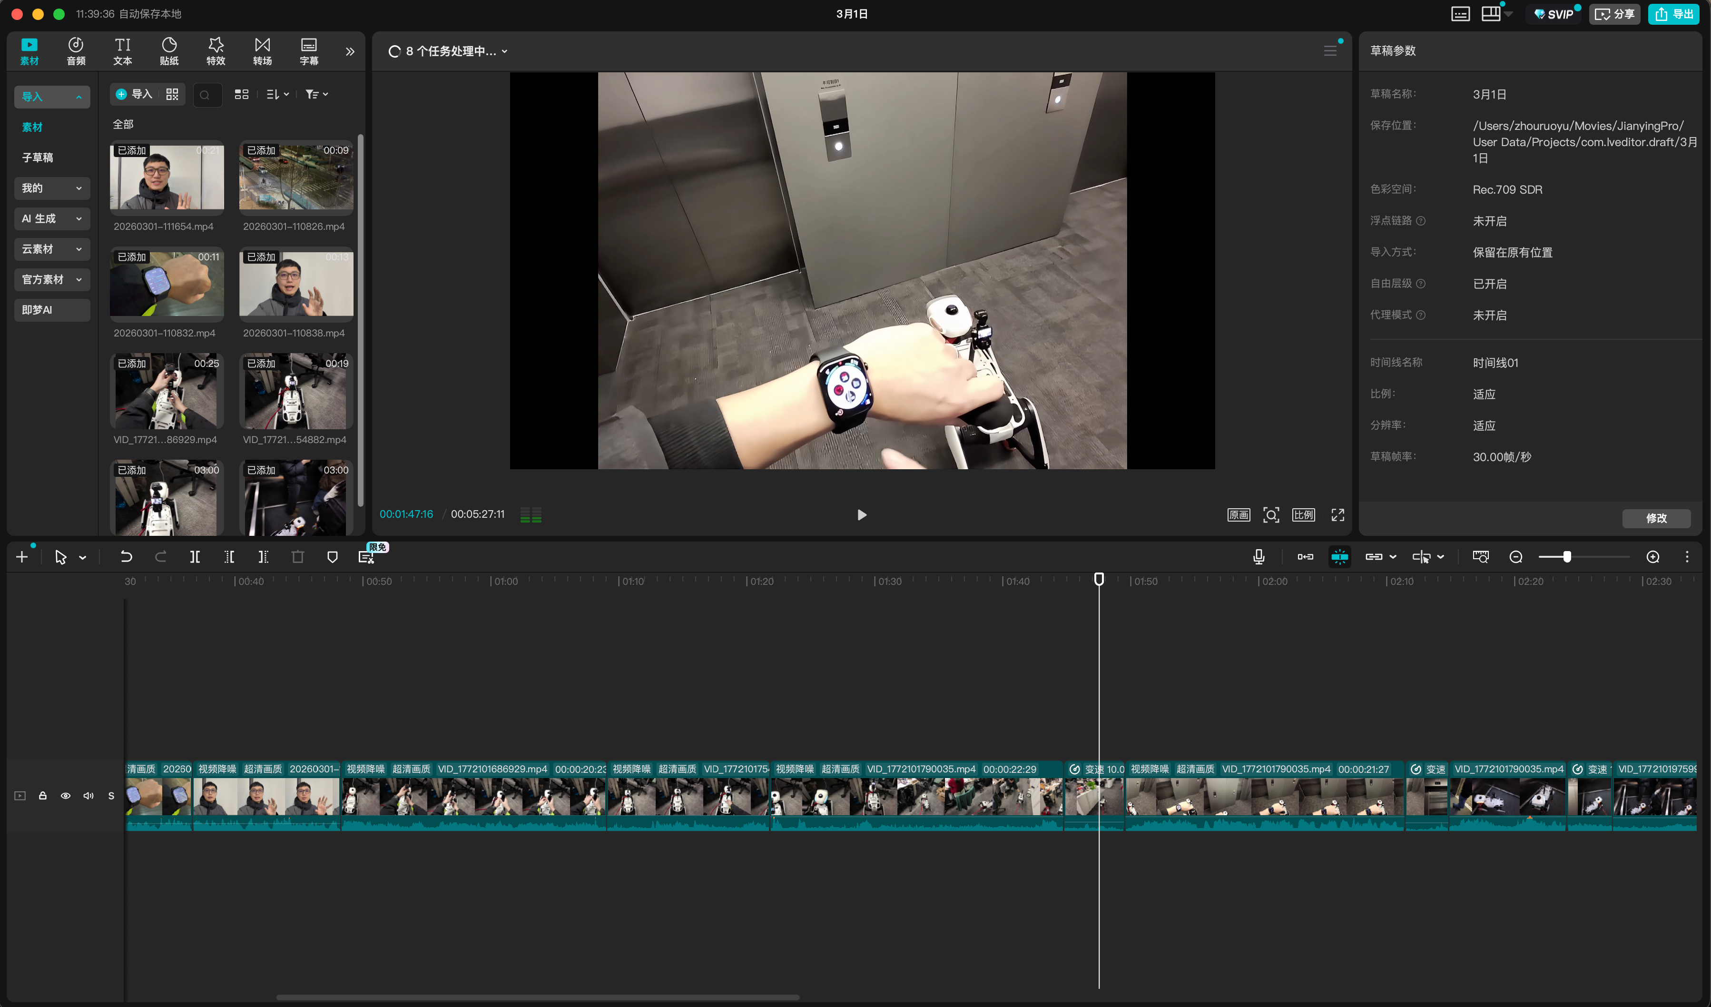
Task: Expand the AI 生成 sidebar section
Action: (x=51, y=218)
